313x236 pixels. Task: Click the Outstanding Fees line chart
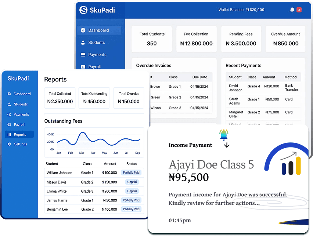(94, 142)
